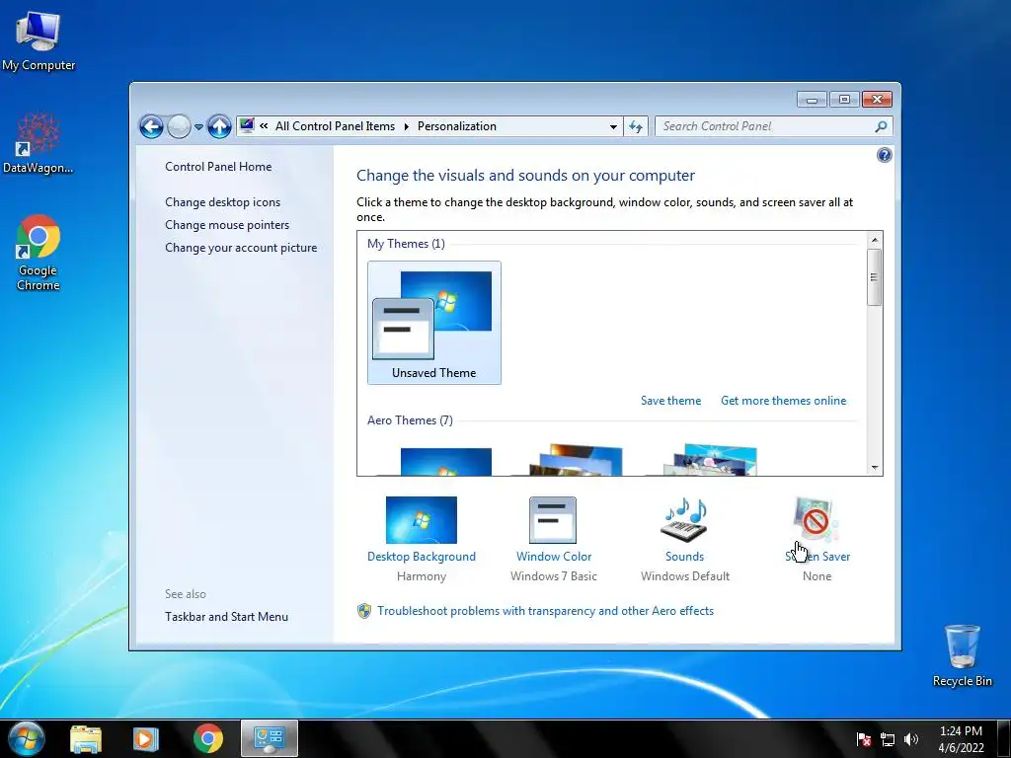Click Desktop Background label text

(x=421, y=557)
